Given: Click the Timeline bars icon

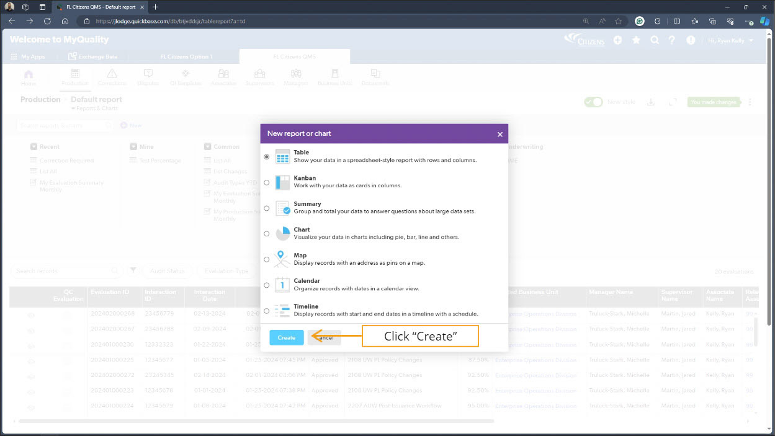Looking at the screenshot, I should click(x=282, y=310).
